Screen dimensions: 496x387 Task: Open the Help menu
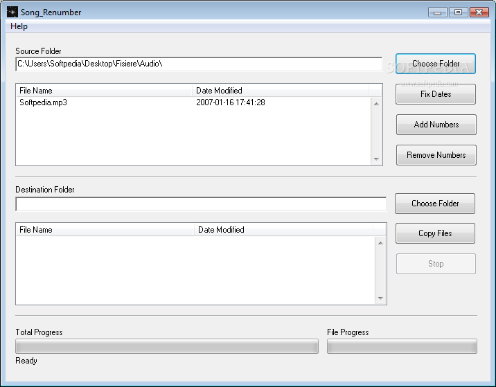click(x=19, y=26)
